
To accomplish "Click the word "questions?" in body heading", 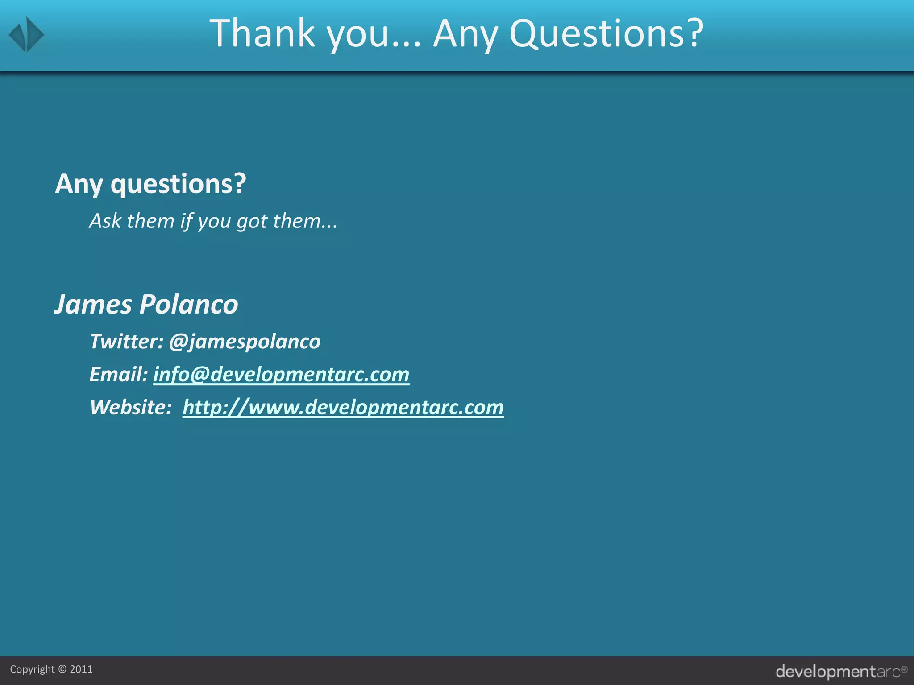I will pyautogui.click(x=178, y=184).
